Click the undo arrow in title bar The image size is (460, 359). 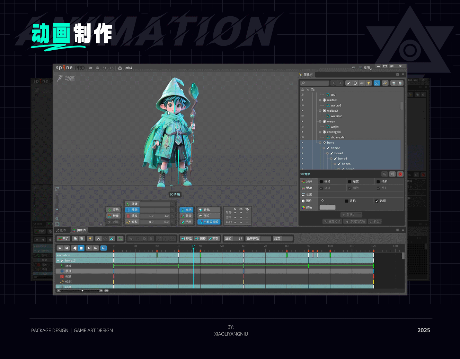(104, 68)
